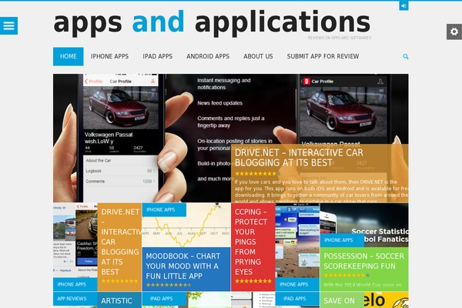This screenshot has width=462, height=308.
Task: Click iPad Apps tag below Moodbook tile
Action: click(x=164, y=299)
